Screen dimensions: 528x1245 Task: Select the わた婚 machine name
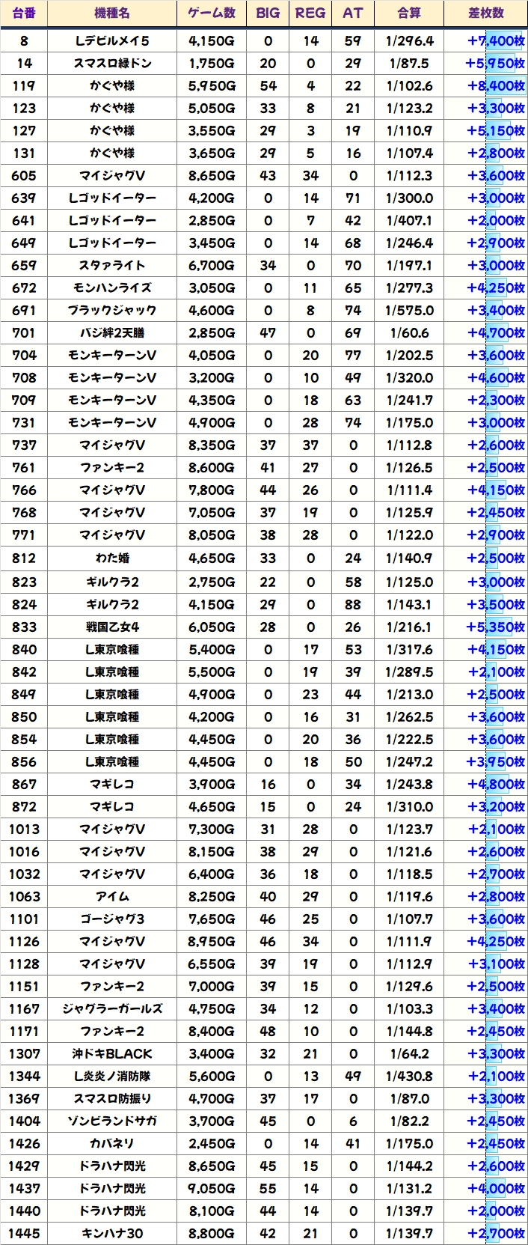click(112, 558)
